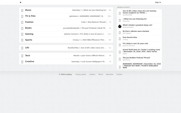Open 'Son of ATL video vixen' in Recent Activity
This screenshot has width=181, height=113.
140,12
